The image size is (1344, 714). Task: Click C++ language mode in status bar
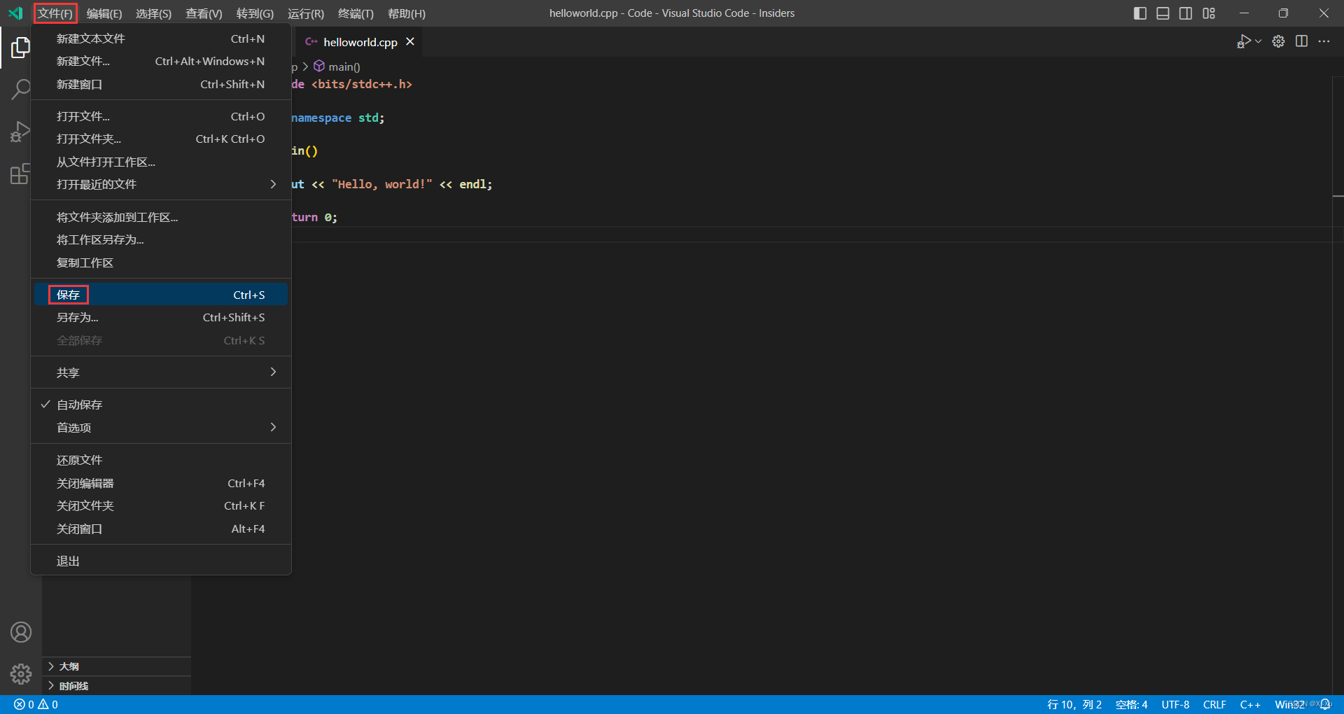[x=1250, y=704]
